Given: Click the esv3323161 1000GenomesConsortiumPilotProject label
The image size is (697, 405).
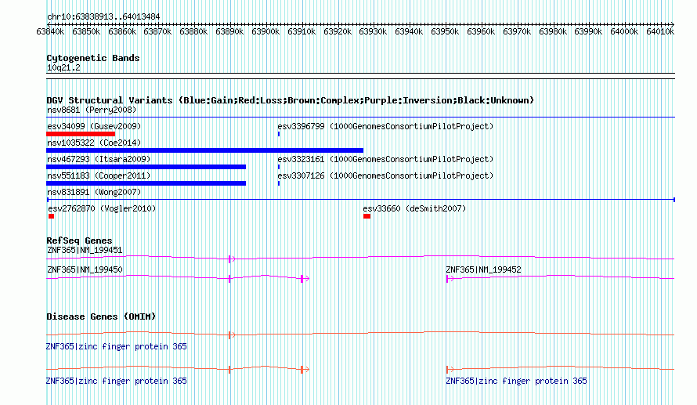Looking at the screenshot, I should click(x=385, y=159).
